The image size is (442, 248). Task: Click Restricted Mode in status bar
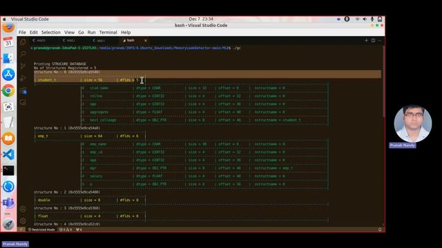(41, 229)
